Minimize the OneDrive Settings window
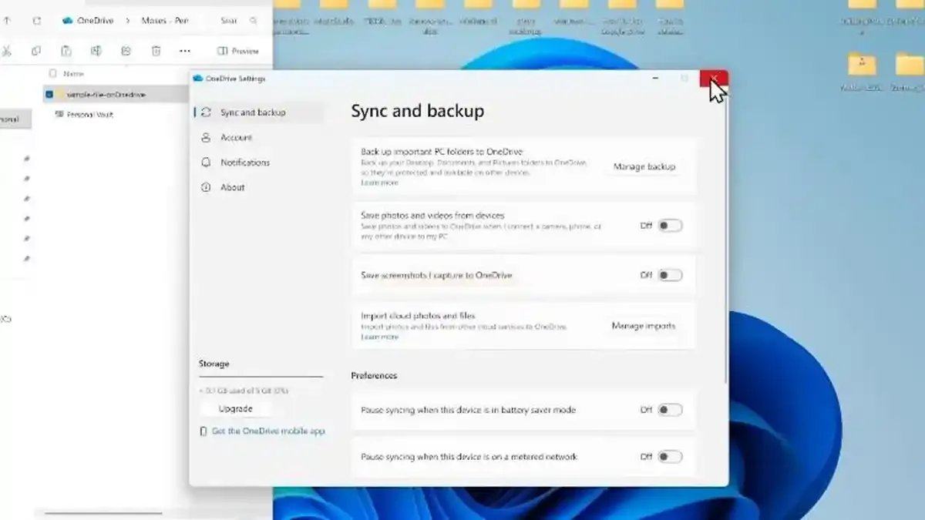Viewport: 925px width, 520px height. (655, 79)
